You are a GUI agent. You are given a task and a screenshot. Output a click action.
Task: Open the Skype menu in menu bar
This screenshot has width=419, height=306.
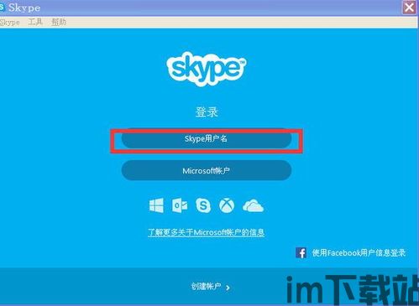click(10, 23)
